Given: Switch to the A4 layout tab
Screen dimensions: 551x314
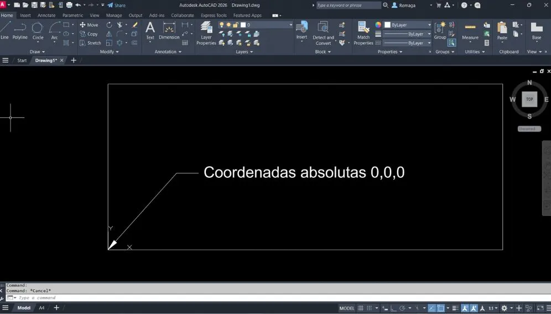Looking at the screenshot, I should coord(41,308).
